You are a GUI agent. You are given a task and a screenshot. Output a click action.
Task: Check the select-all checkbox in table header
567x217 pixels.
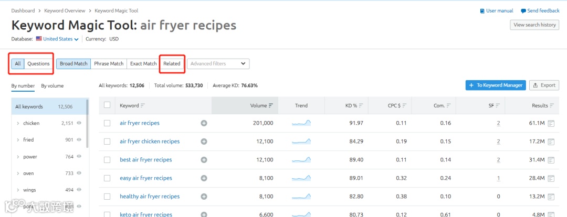coord(107,105)
